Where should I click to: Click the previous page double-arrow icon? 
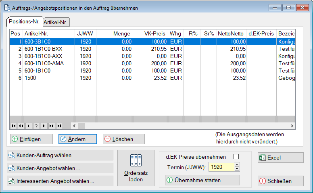point(21,126)
